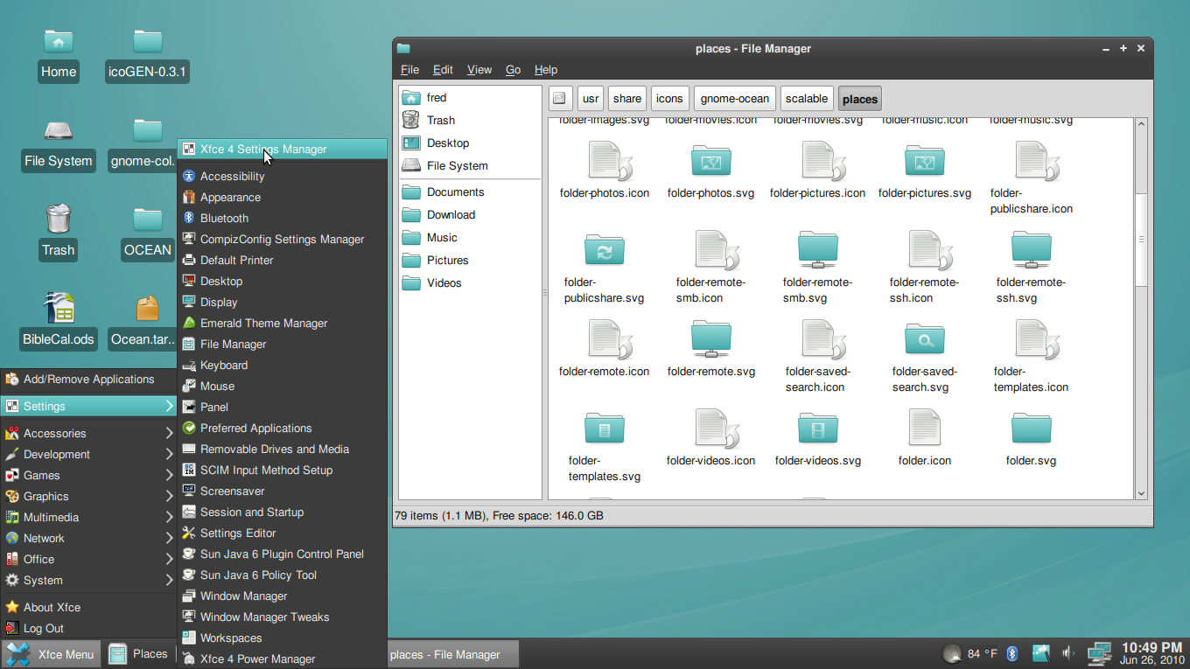
Task: Expand the Accessories submenu
Action: pyautogui.click(x=88, y=433)
